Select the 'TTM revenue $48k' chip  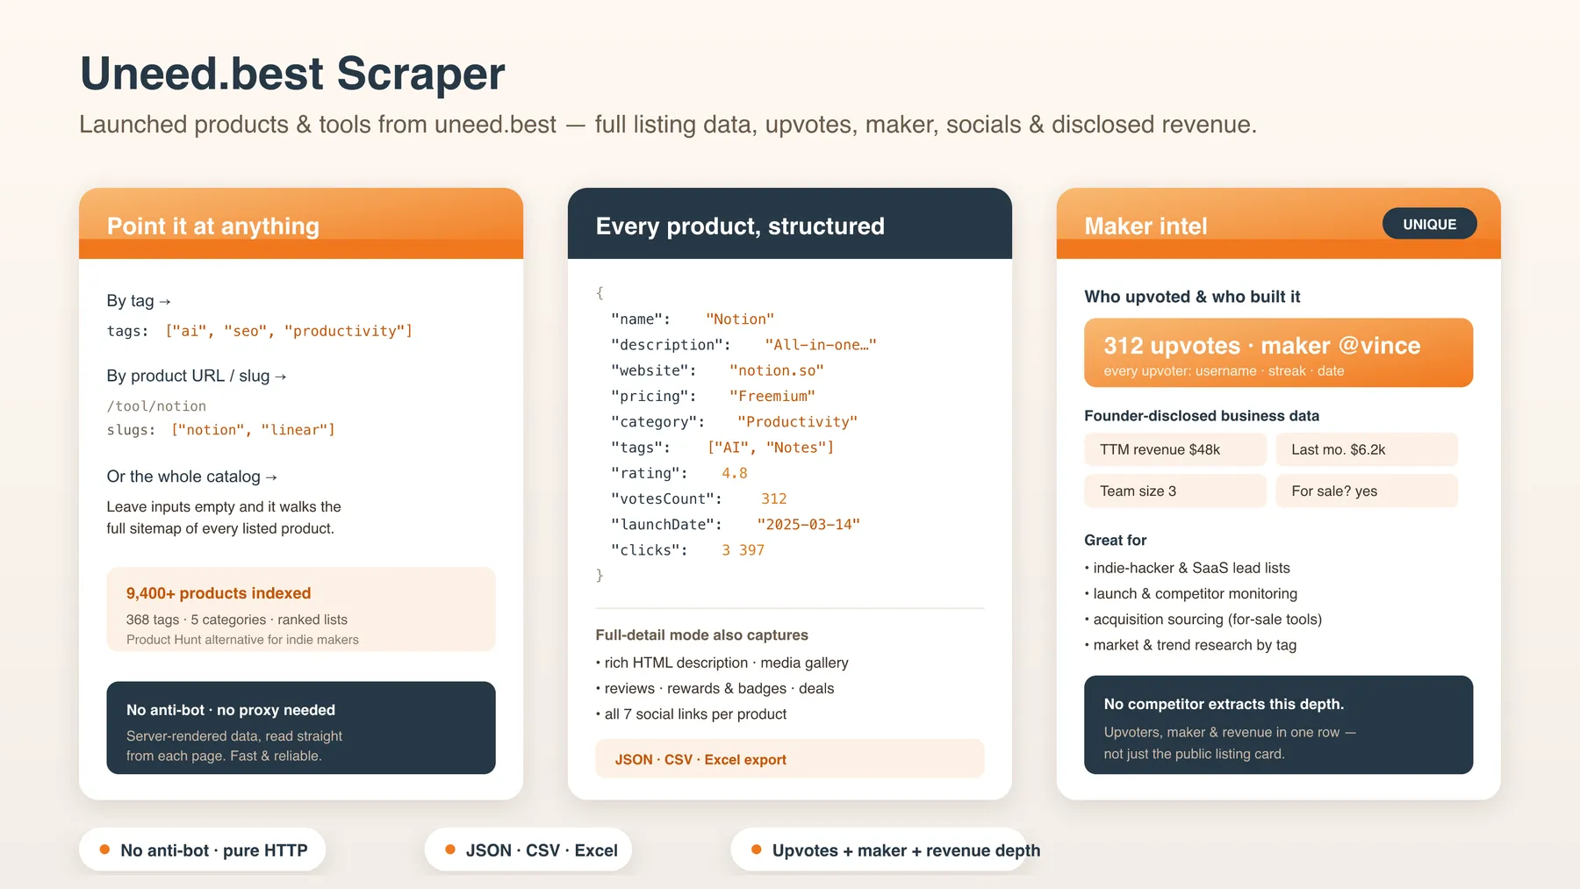click(x=1175, y=449)
